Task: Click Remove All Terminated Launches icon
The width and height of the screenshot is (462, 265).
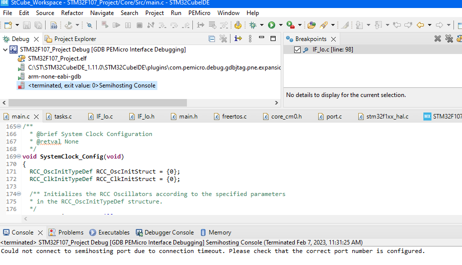Action: 223,39
